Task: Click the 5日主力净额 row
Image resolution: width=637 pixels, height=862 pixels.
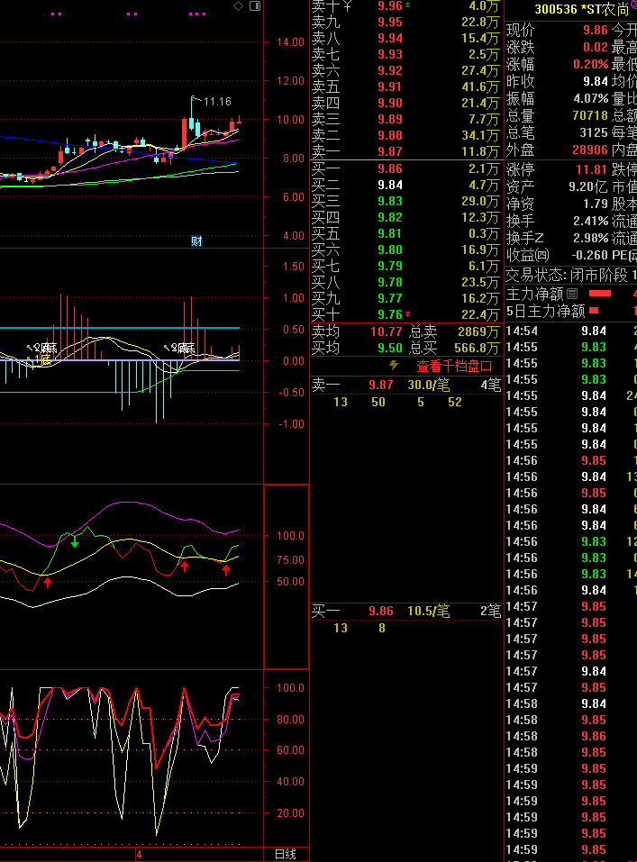Action: point(545,311)
